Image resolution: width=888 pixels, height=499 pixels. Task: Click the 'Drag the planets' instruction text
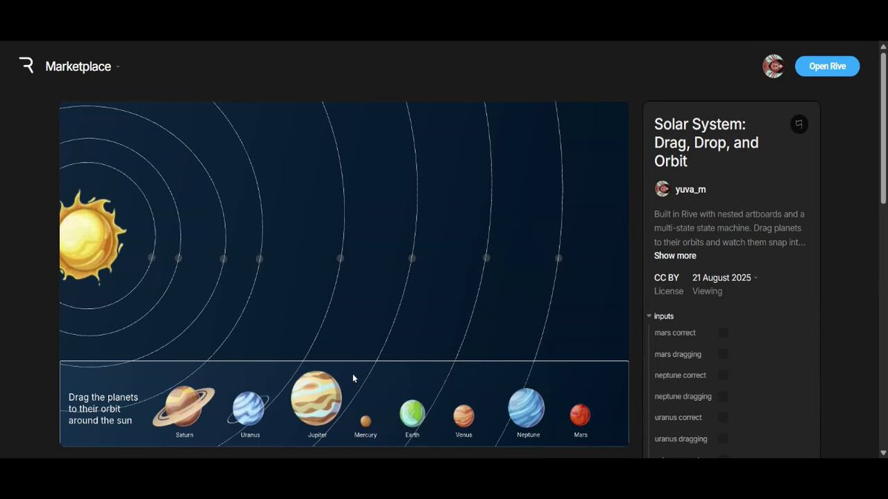point(103,409)
